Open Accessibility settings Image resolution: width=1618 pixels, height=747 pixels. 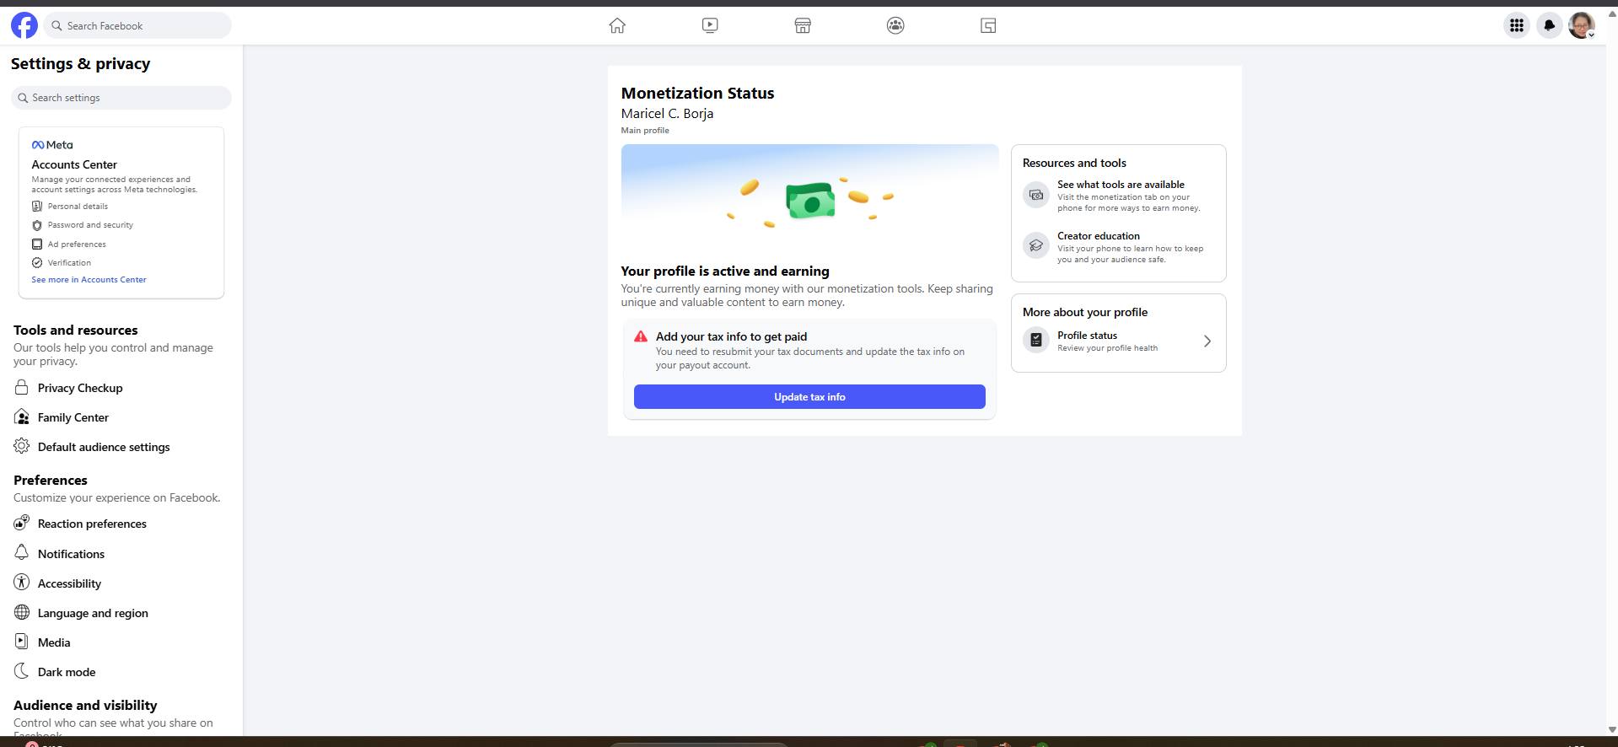click(x=69, y=583)
